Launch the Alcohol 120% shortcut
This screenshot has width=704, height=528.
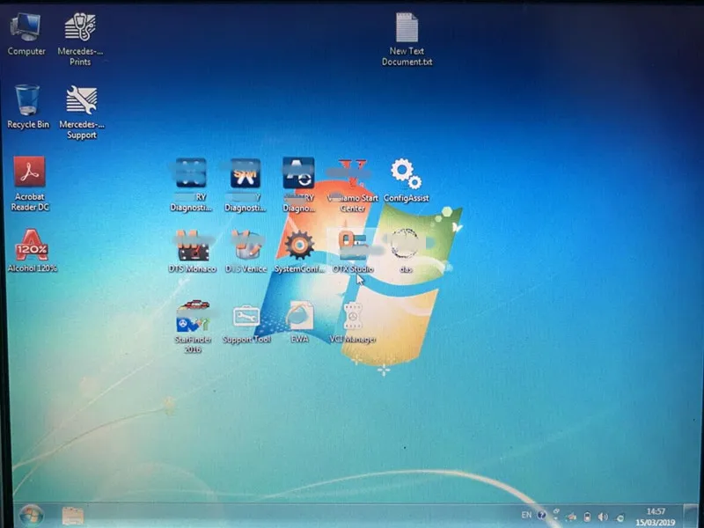click(32, 251)
